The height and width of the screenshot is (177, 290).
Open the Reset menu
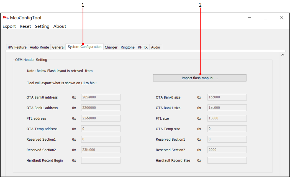[x=25, y=26]
